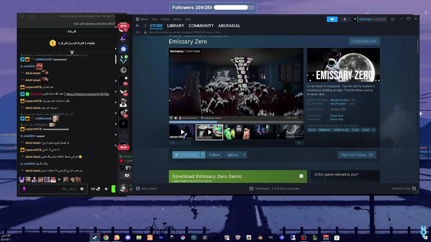Open the View menu

pos(155,19)
